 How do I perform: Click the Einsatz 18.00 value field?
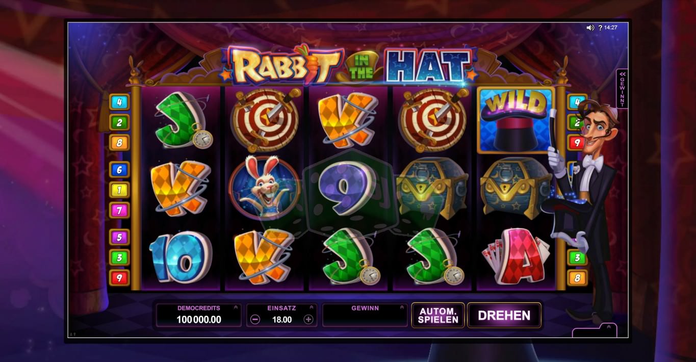point(282,320)
